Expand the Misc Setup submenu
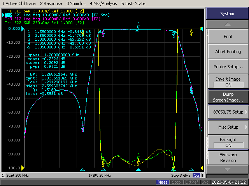249x186 pixels. (228, 127)
